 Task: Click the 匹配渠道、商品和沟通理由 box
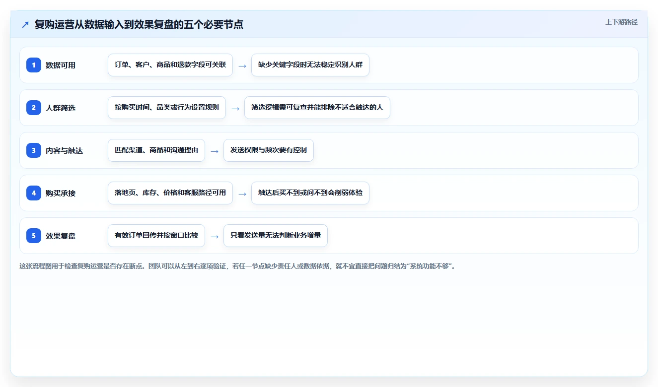[156, 150]
